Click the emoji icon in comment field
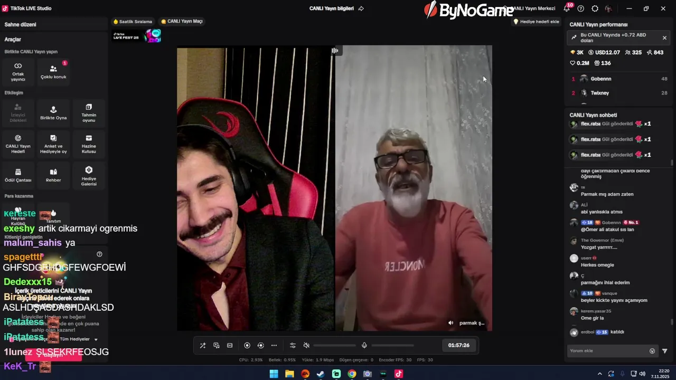This screenshot has width=676, height=380. pyautogui.click(x=652, y=351)
